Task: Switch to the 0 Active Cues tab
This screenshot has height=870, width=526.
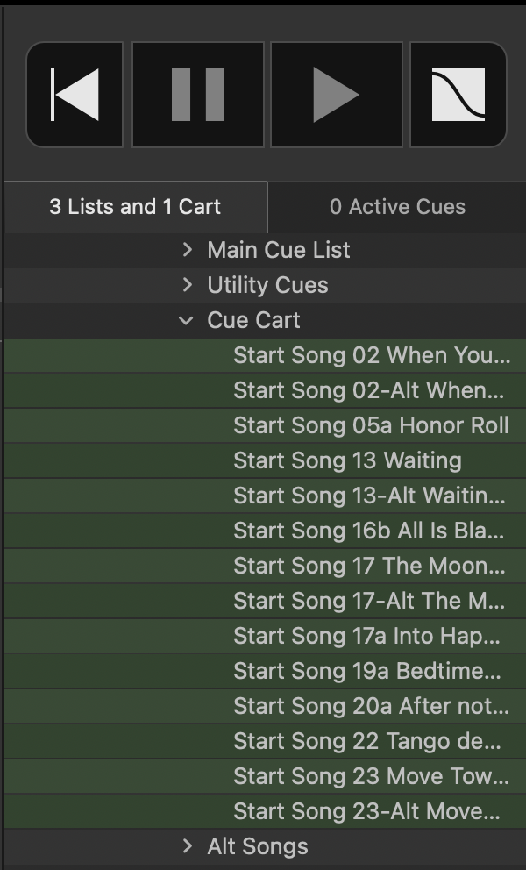Action: coord(397,207)
